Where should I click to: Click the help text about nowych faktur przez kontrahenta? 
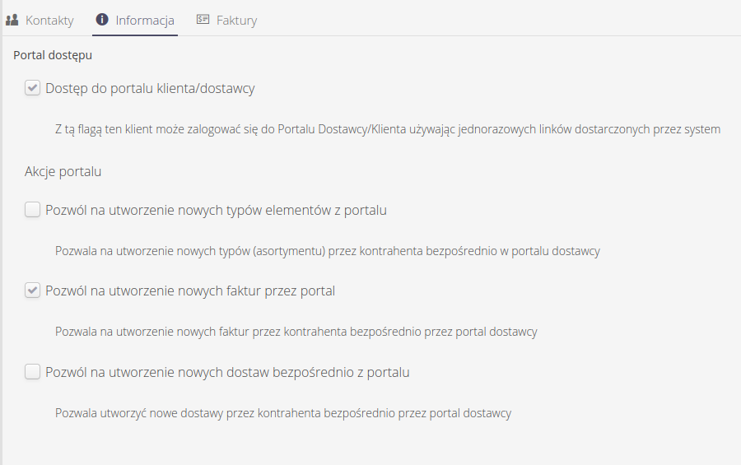(296, 332)
